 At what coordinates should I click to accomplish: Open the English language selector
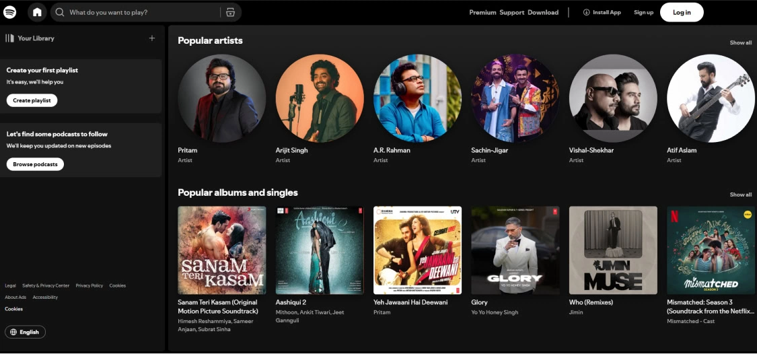point(25,332)
